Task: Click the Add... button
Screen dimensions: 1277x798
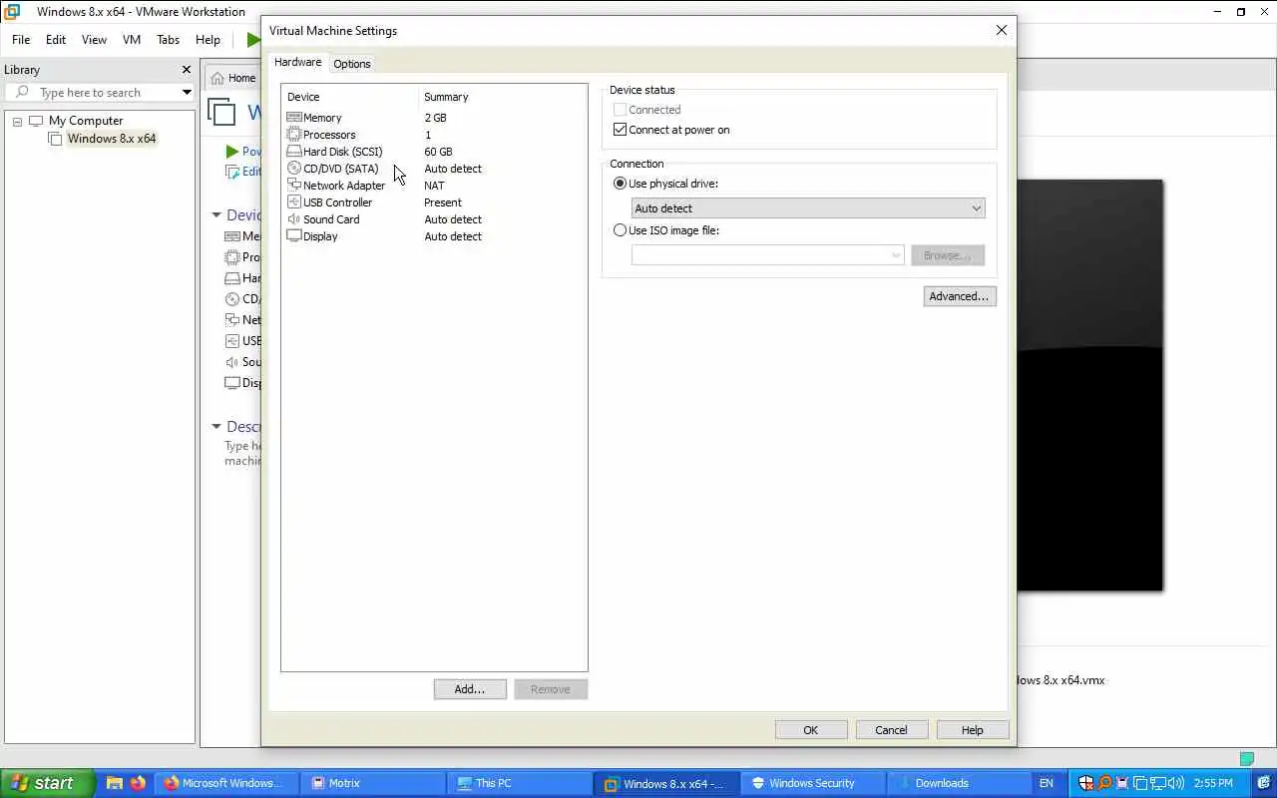Action: point(470,689)
